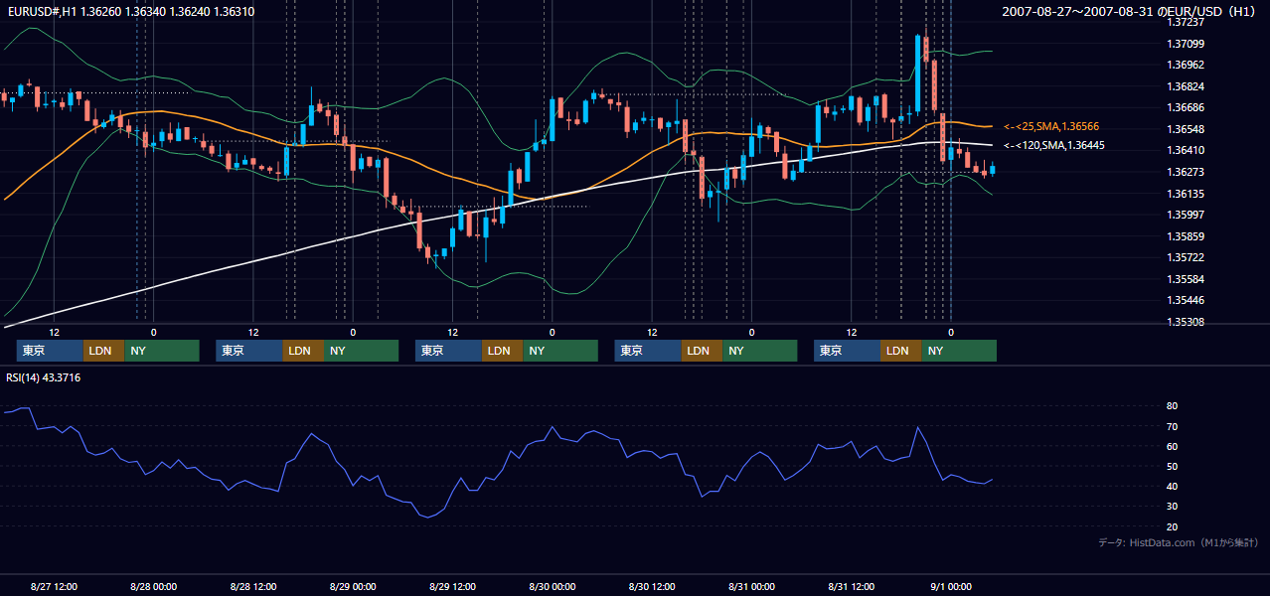Select price level 1.35859 on the axis
The height and width of the screenshot is (596, 1270).
point(1187,236)
